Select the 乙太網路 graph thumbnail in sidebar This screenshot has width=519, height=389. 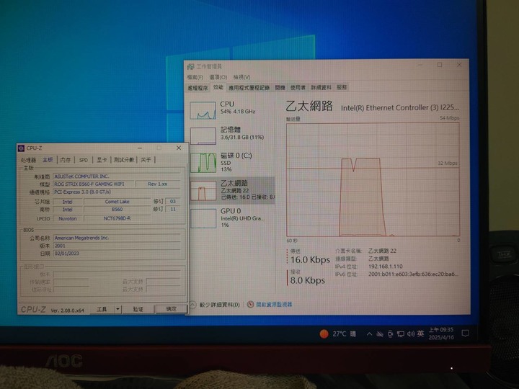[x=203, y=191]
